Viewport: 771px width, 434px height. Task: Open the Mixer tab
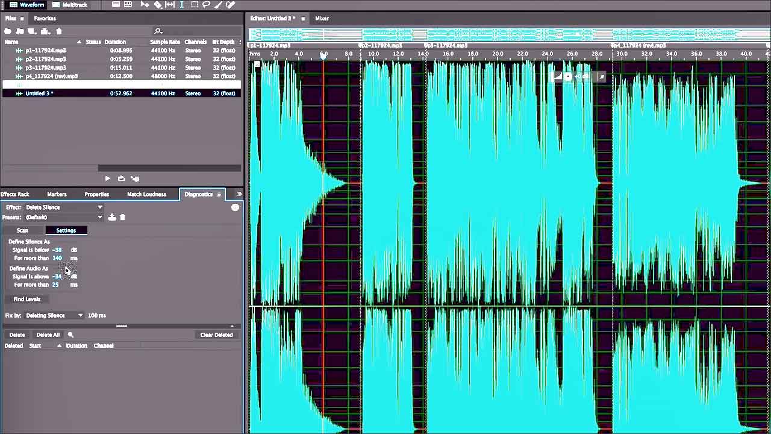[x=322, y=19]
